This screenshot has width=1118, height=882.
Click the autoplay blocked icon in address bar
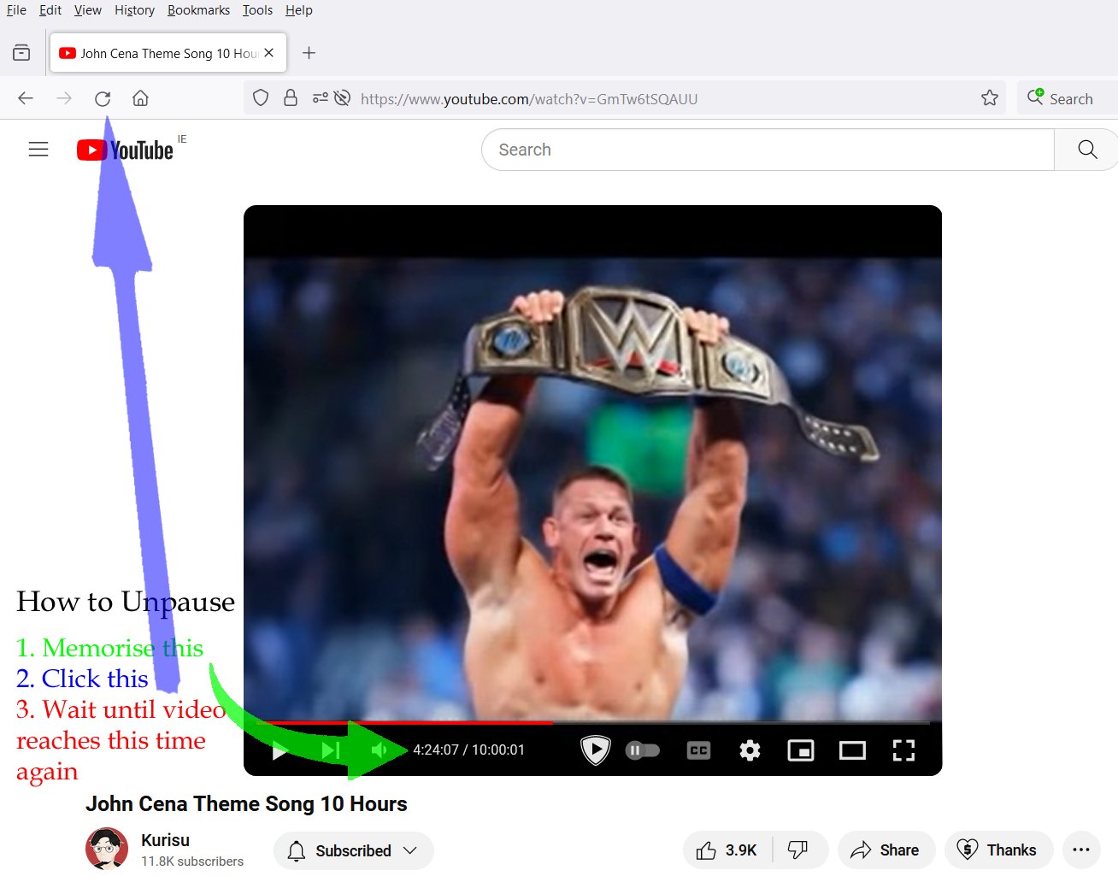click(x=342, y=98)
